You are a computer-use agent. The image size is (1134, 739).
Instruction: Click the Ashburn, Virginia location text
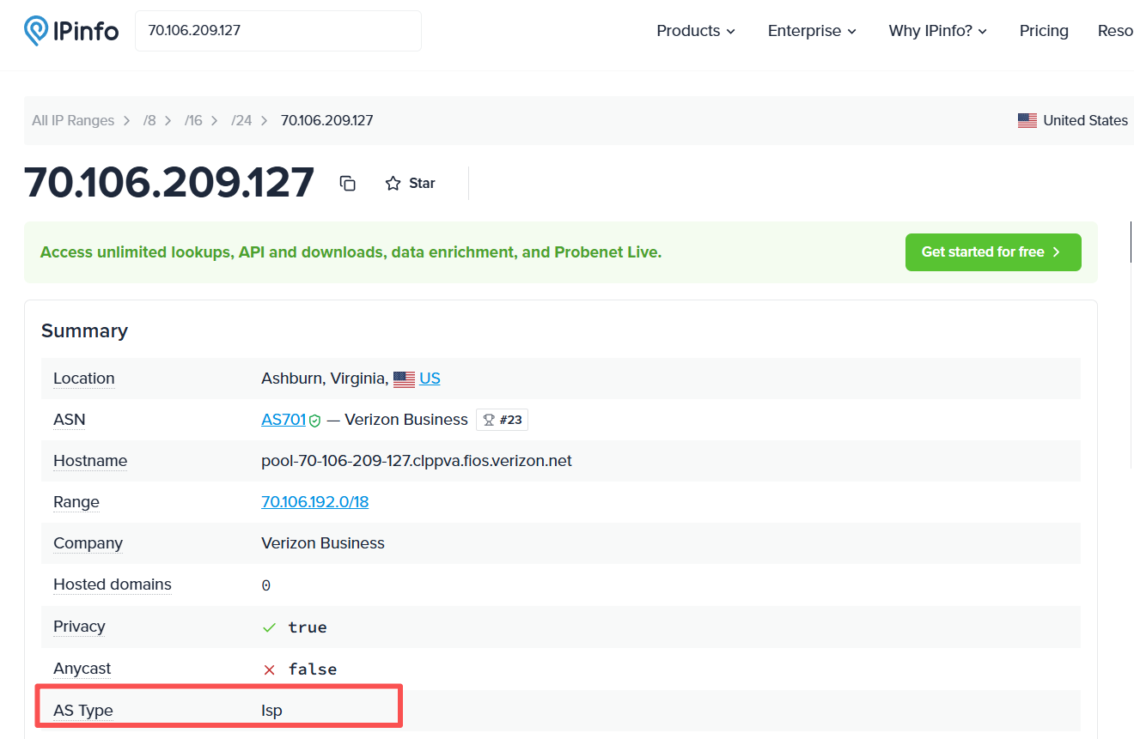(325, 379)
